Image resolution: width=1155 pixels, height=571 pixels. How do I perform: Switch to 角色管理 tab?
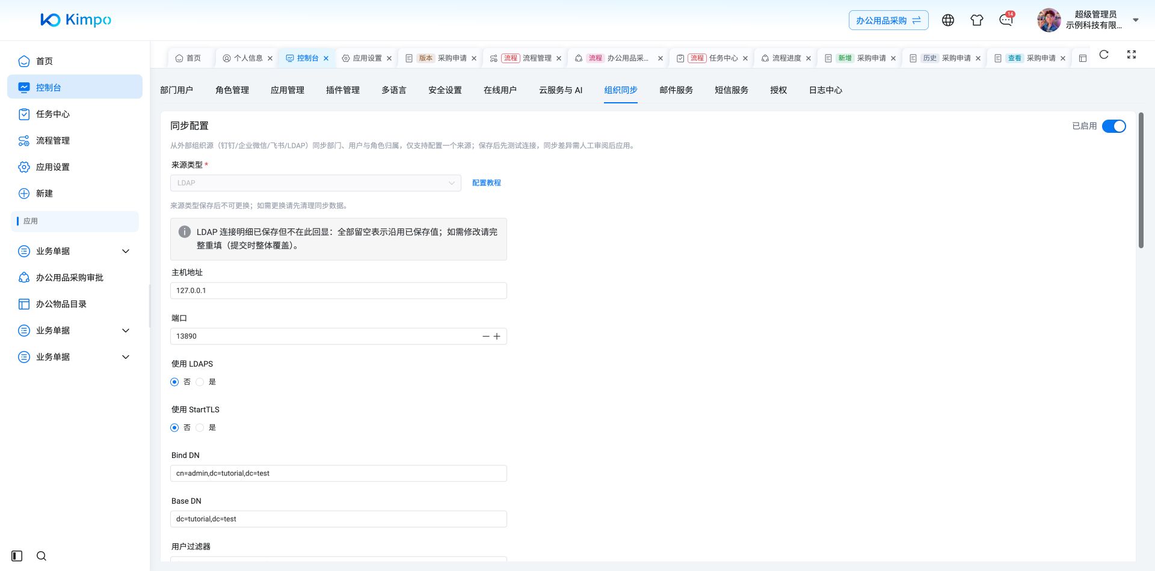click(x=232, y=90)
